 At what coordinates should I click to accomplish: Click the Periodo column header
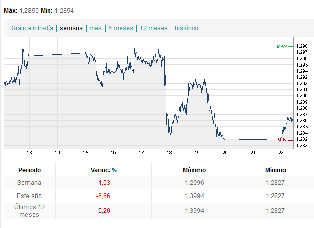click(30, 170)
